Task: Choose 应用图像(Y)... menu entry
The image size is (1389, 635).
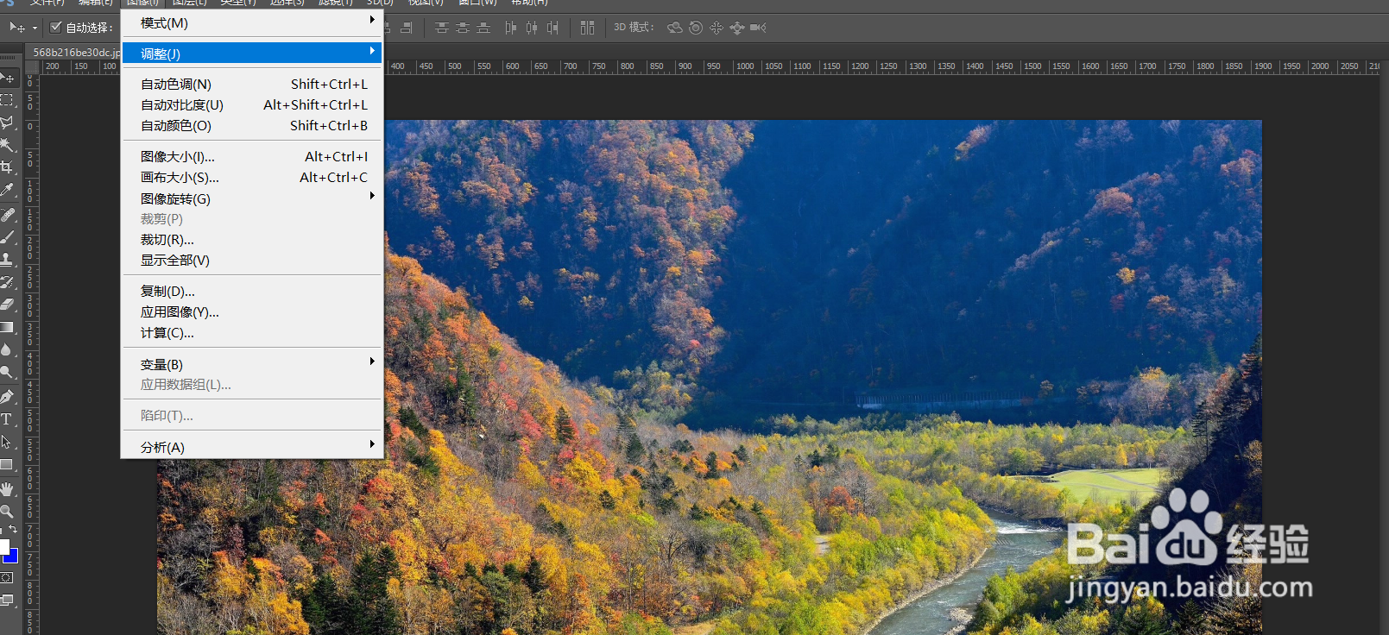Action: pos(252,311)
